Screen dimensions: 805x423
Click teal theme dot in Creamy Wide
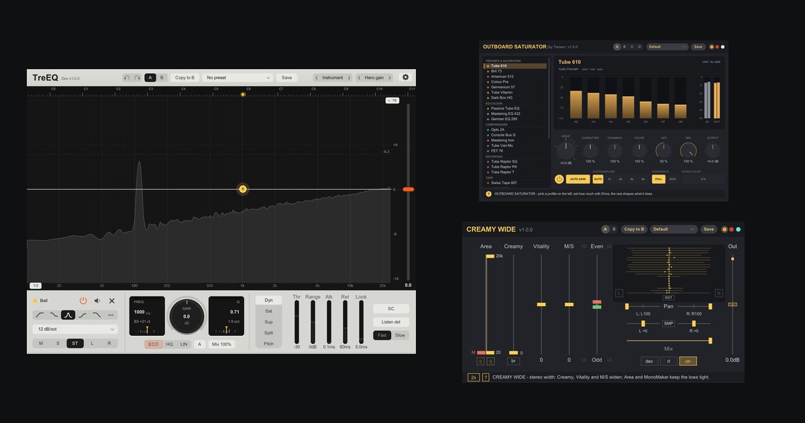point(738,230)
